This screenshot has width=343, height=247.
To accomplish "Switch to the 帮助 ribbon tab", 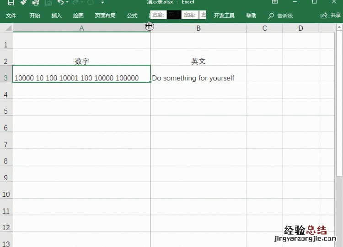I will (251, 16).
